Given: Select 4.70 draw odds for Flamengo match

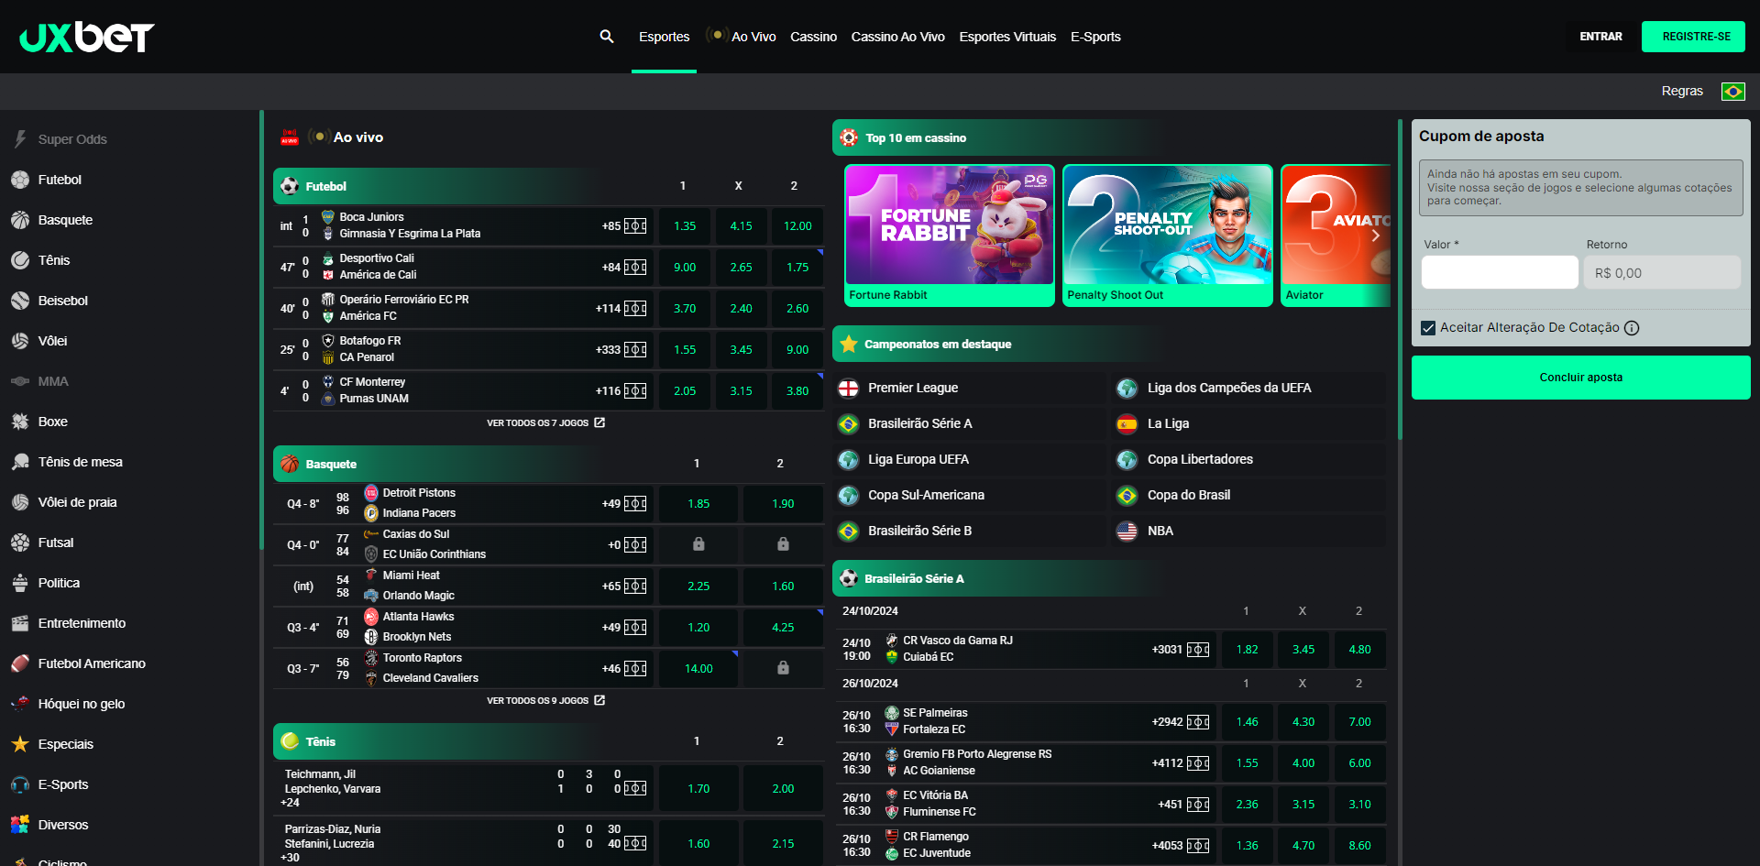Looking at the screenshot, I should click(x=1303, y=846).
